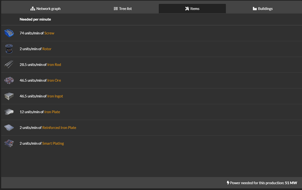This screenshot has width=302, height=190.
Task: Click the Iron Ore icon
Action: (x=9, y=80)
